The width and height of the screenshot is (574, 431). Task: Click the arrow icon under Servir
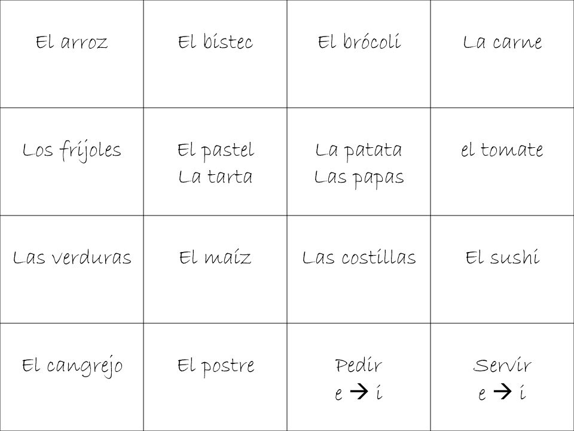502,391
